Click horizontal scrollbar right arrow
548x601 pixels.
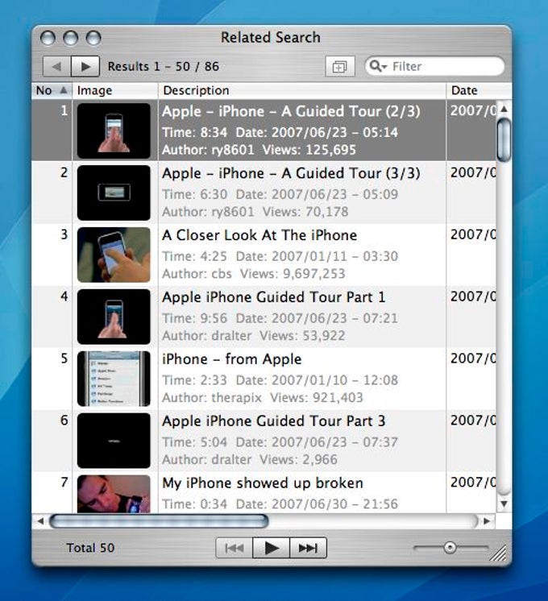tap(487, 521)
